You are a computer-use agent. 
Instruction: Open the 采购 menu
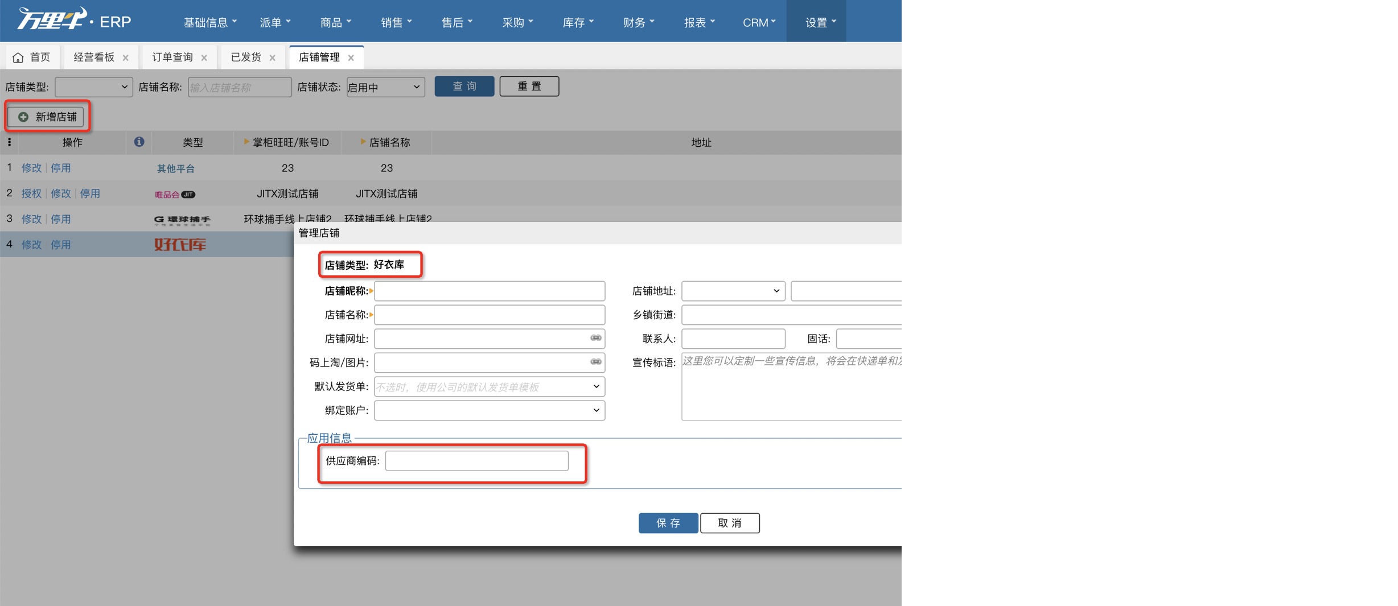click(x=517, y=22)
